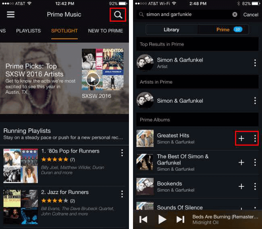This screenshot has width=262, height=229.
Task: Clear the search text with the X icon
Action: click(235, 14)
